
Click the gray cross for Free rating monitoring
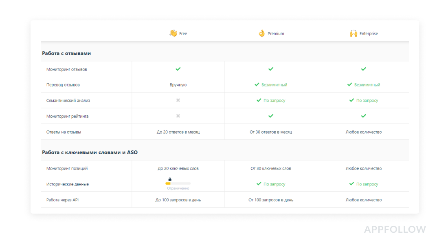point(178,116)
